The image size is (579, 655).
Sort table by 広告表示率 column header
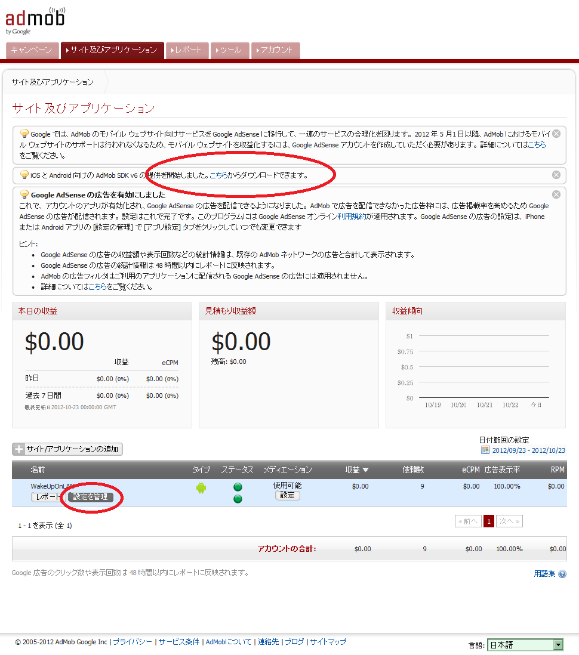502,470
